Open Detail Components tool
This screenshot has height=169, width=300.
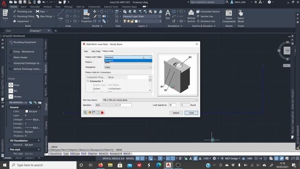(229, 16)
